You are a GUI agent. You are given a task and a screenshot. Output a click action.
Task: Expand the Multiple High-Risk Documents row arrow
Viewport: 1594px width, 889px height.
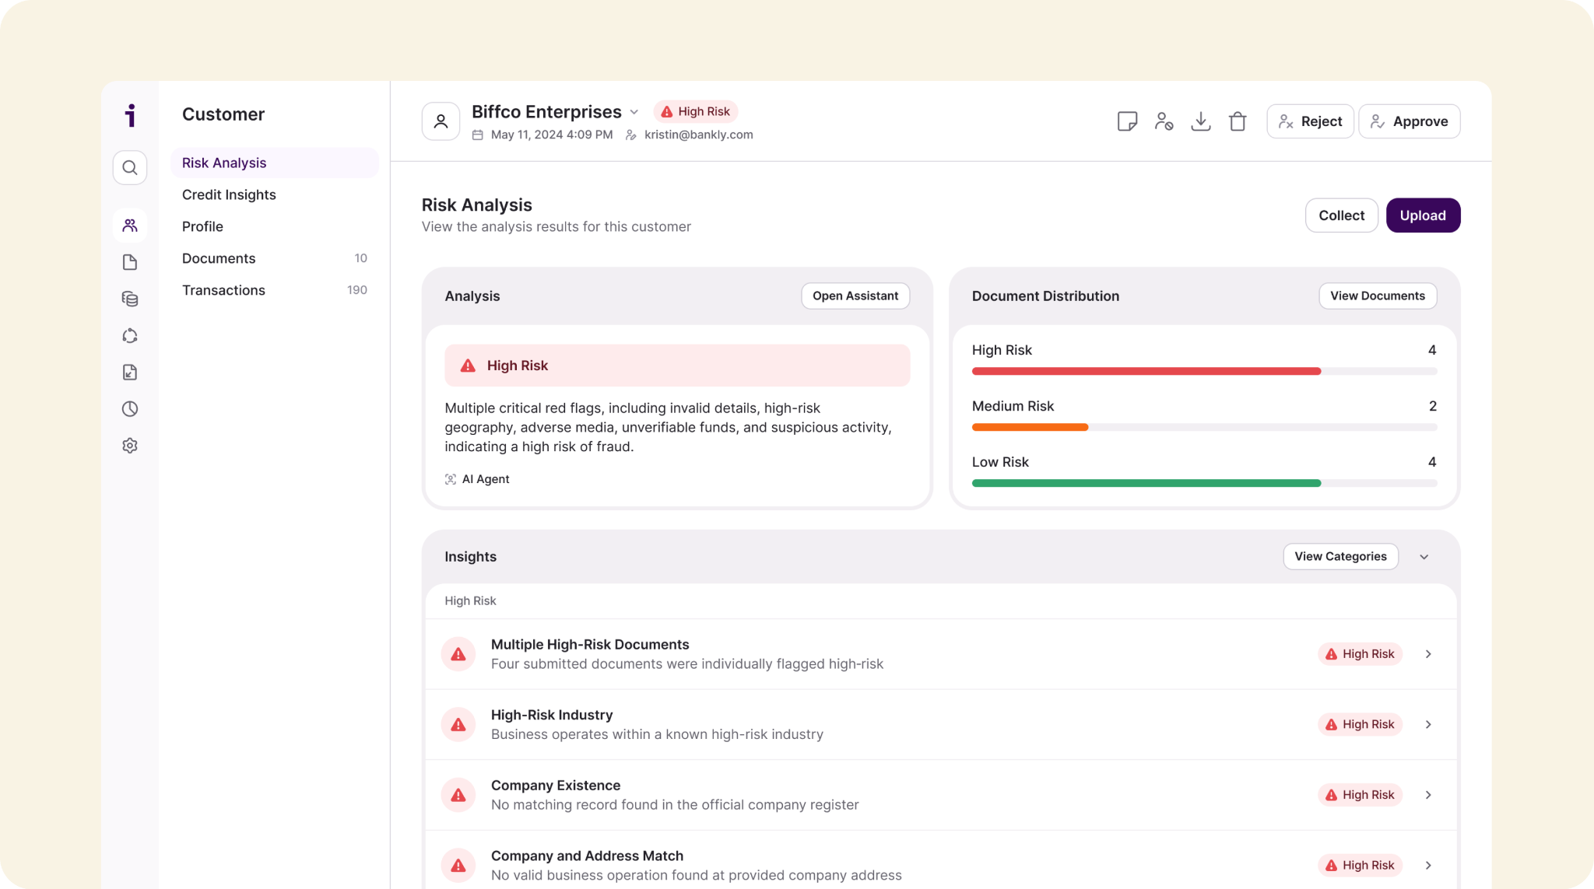[1428, 654]
